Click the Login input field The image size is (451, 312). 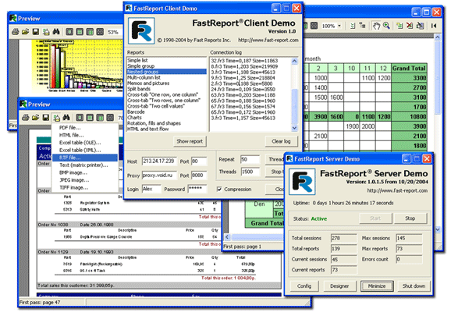(151, 189)
